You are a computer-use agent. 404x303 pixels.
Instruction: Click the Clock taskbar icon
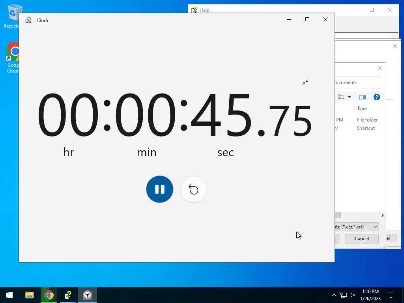[88, 295]
